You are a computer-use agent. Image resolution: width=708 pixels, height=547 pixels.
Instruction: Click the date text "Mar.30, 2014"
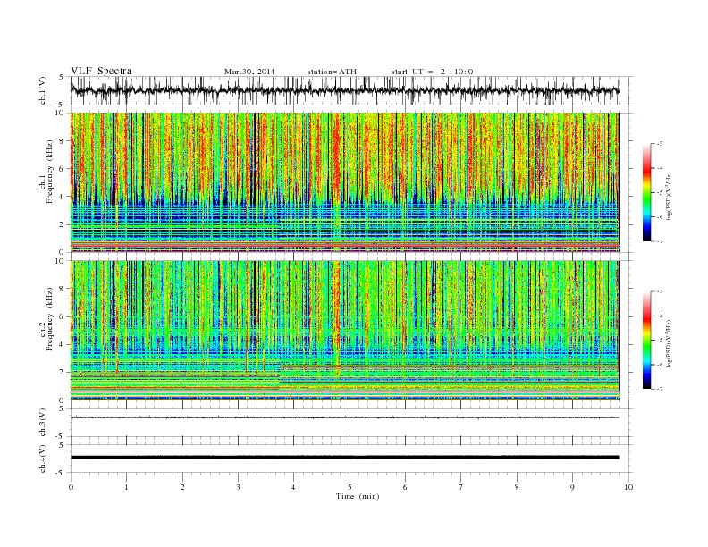249,72
